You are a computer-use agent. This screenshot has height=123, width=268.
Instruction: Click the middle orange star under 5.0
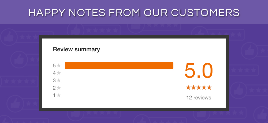coord(199,87)
